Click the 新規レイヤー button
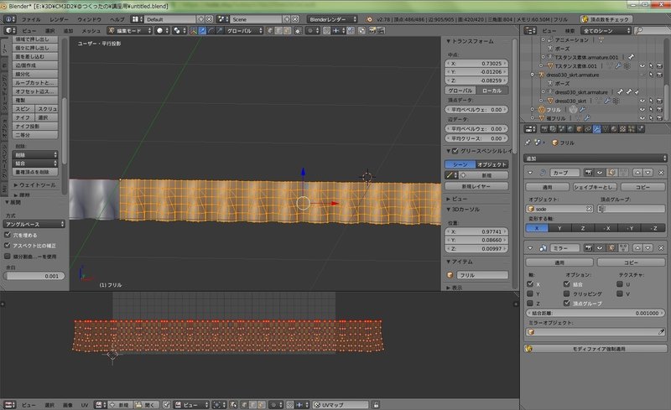The height and width of the screenshot is (410, 671). point(476,186)
